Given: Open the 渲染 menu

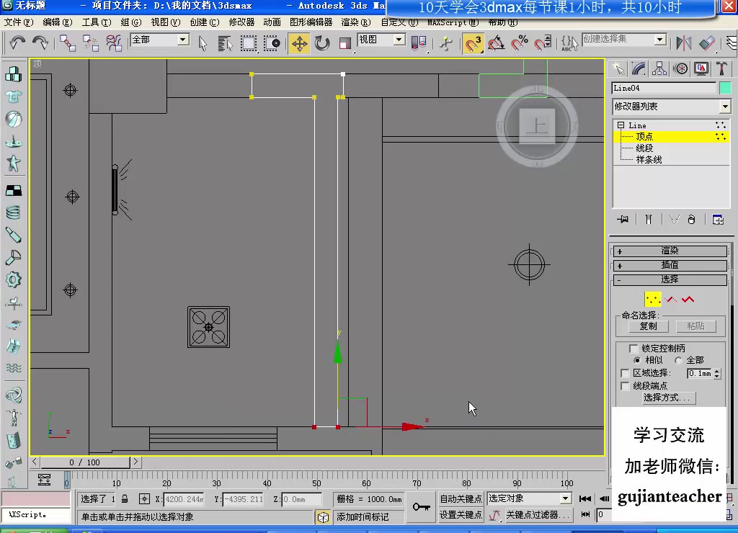Looking at the screenshot, I should 355,22.
